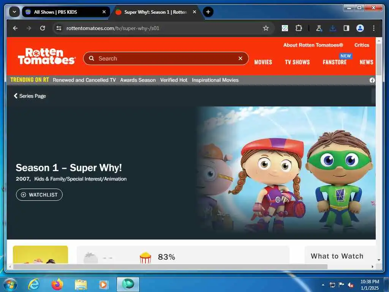Click the What to Watch heading
389x292 pixels.
click(x=337, y=256)
